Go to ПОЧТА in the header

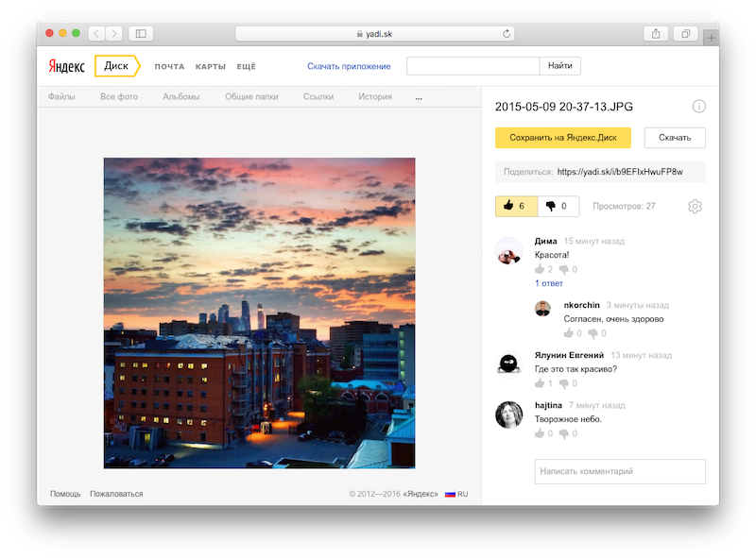tap(169, 66)
